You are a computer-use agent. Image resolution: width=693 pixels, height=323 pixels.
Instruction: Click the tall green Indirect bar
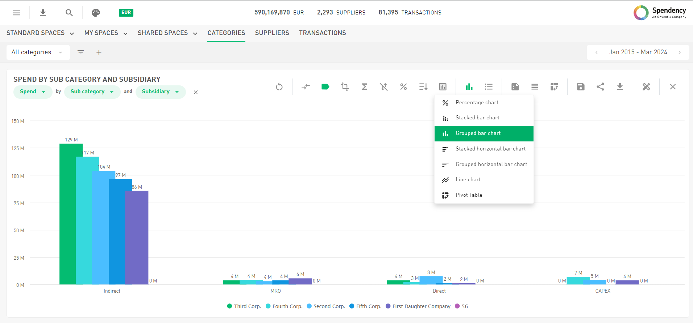click(x=68, y=213)
